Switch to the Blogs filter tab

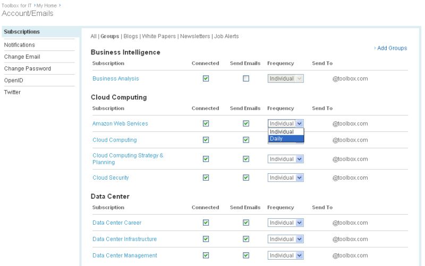tap(131, 37)
